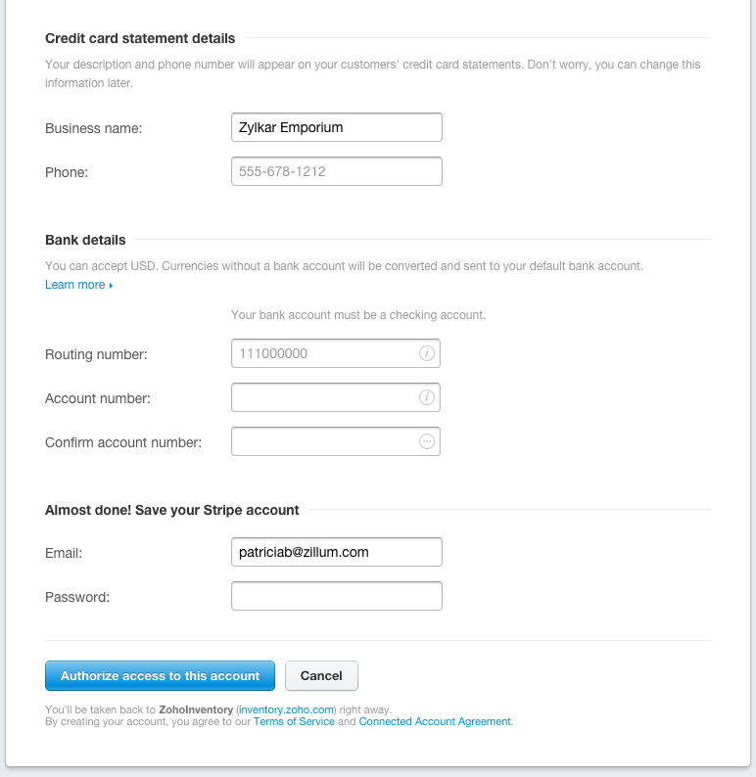Click inside the Account number field
This screenshot has height=777, width=756.
click(323, 398)
